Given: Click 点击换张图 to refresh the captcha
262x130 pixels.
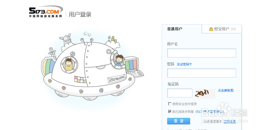Looking at the screenshot, I should (x=226, y=91).
